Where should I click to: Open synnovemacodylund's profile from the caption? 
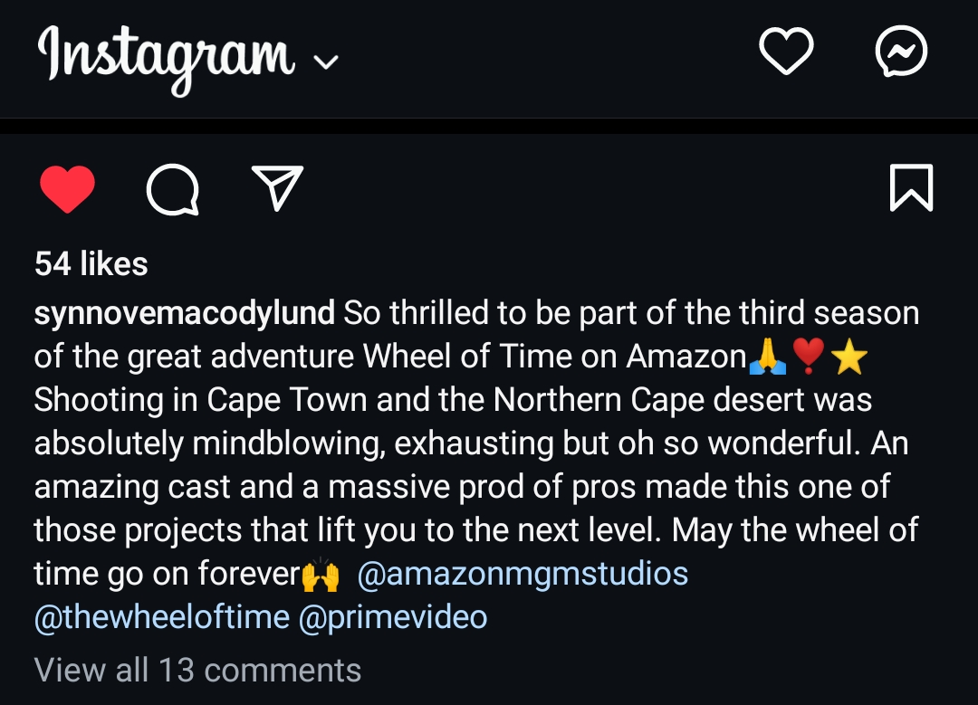tap(185, 314)
